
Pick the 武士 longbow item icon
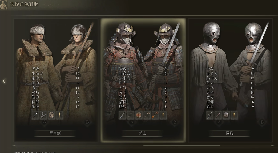(x=131, y=115)
